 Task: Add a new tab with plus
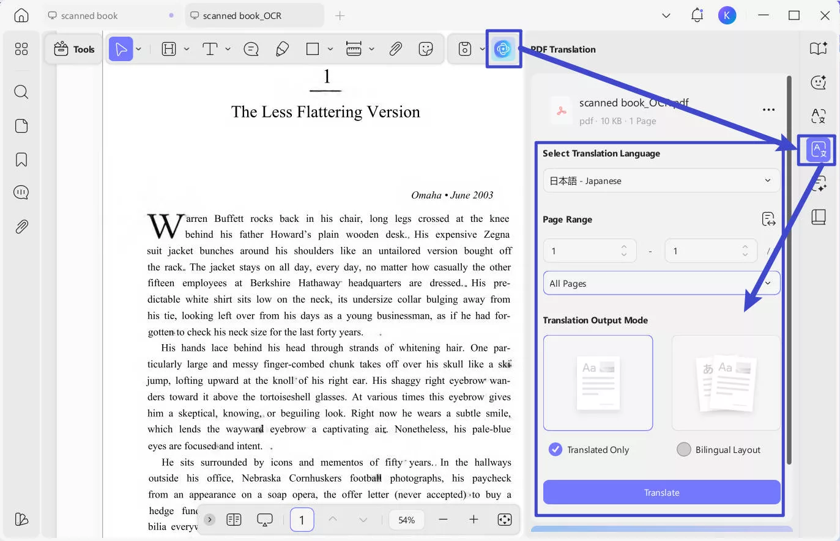pyautogui.click(x=340, y=15)
